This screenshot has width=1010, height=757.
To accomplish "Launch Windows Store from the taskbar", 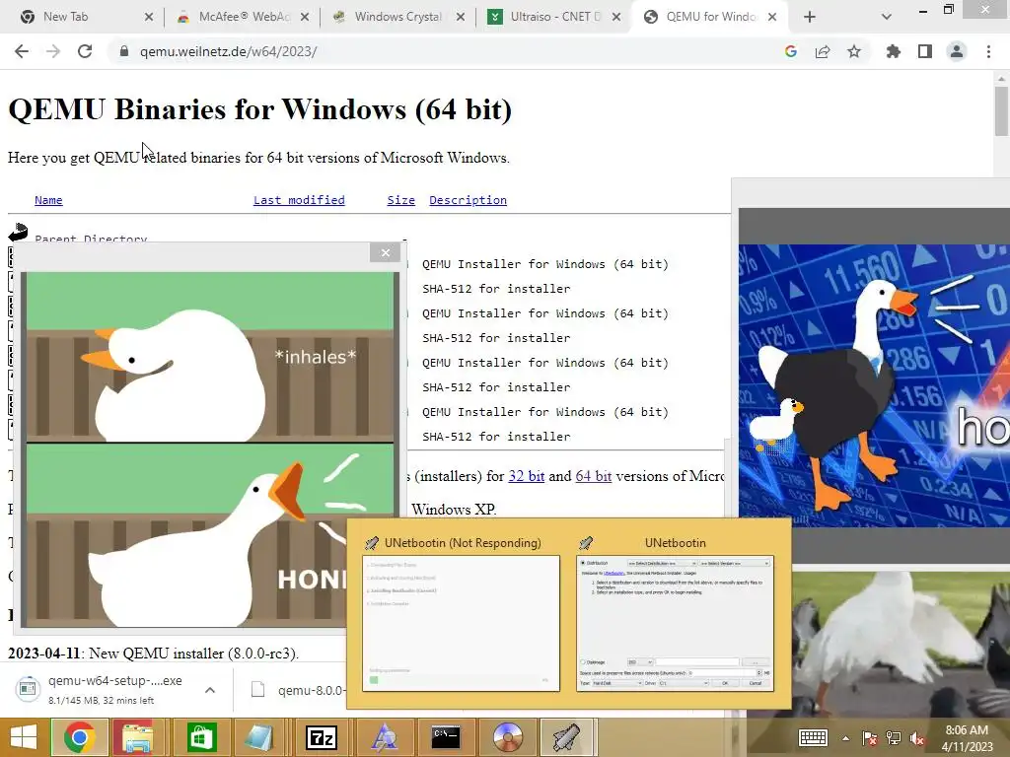I will tap(201, 737).
